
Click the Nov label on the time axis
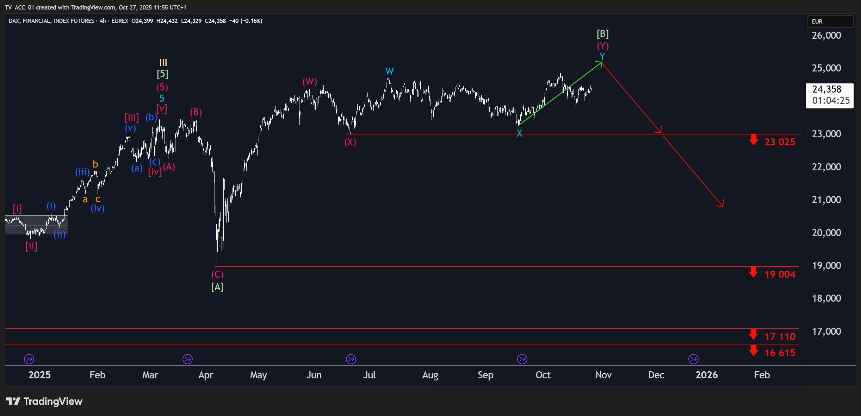click(x=603, y=375)
